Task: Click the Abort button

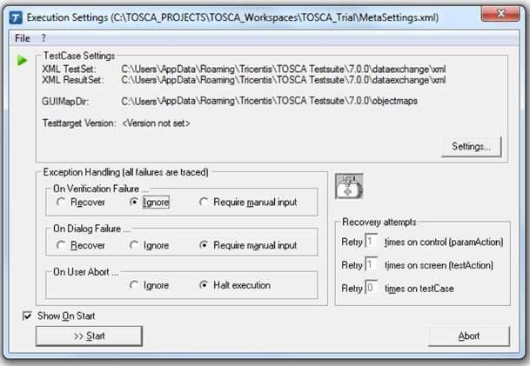Action: 469,336
